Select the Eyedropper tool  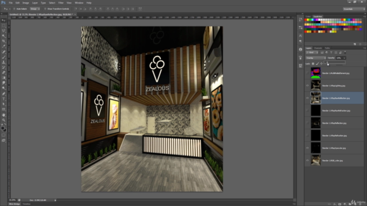tap(3, 46)
